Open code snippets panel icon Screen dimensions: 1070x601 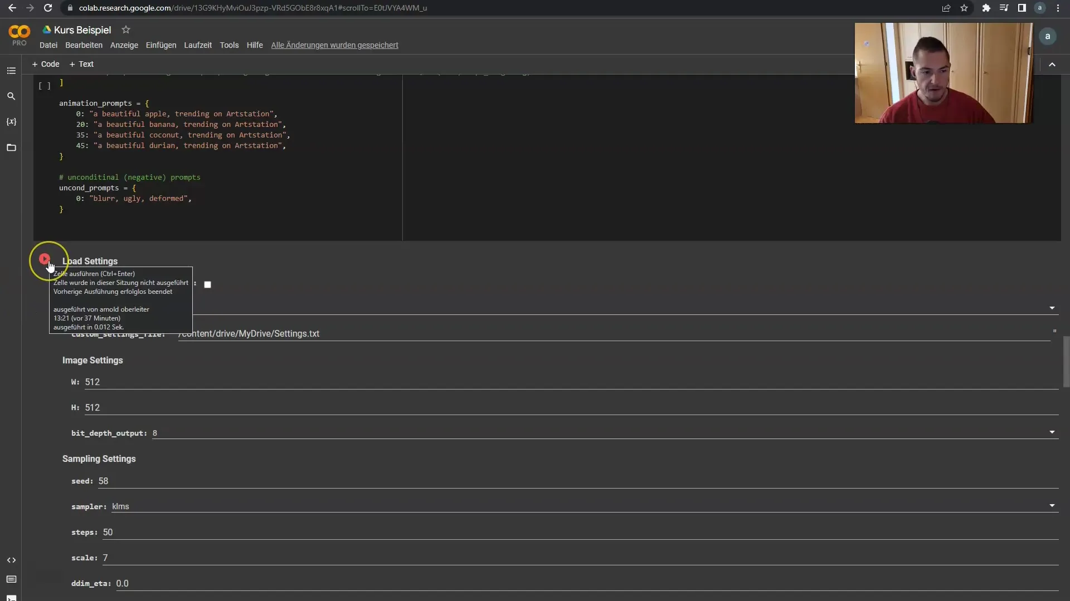[11, 560]
